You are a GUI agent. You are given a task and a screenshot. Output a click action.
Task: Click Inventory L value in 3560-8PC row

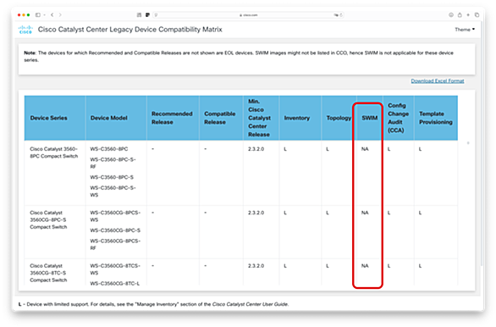pos(285,149)
